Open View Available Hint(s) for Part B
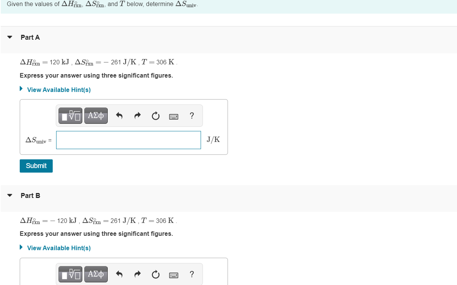Image resolution: width=457 pixels, height=285 pixels. pos(58,248)
